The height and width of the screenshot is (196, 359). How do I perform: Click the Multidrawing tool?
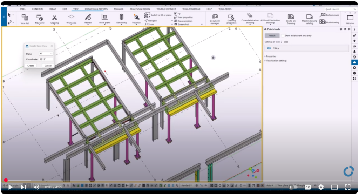tap(330, 22)
